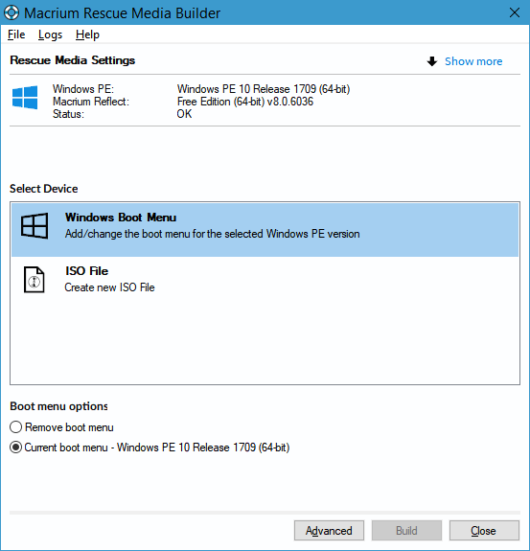This screenshot has width=530, height=551.
Task: Click the Windows PE 10 Release 1709 value
Action: tap(264, 89)
